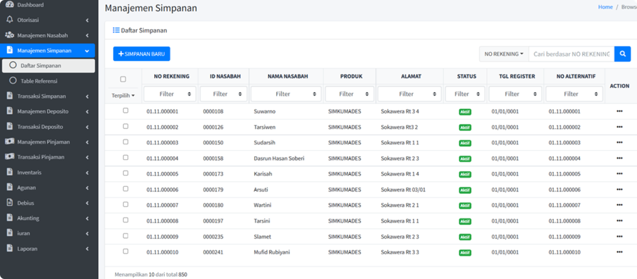Tick the select-all checkbox in table header
The width and height of the screenshot is (637, 279).
click(123, 79)
